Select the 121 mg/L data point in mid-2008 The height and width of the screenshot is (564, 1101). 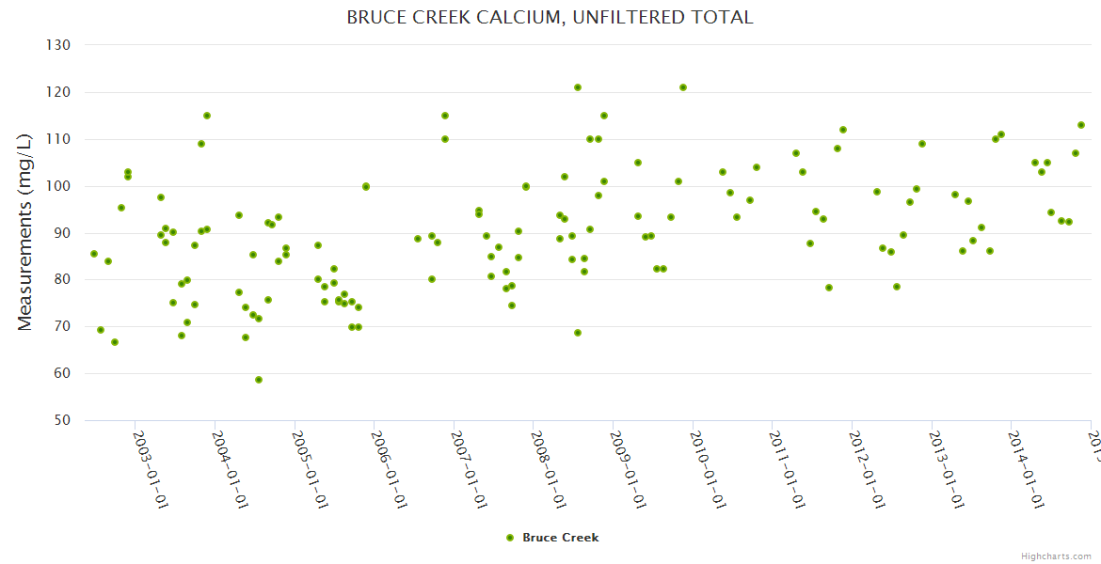tap(578, 87)
